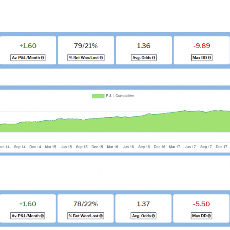
Task: Click the red -5.50 max drawdown value
Action: tap(202, 204)
